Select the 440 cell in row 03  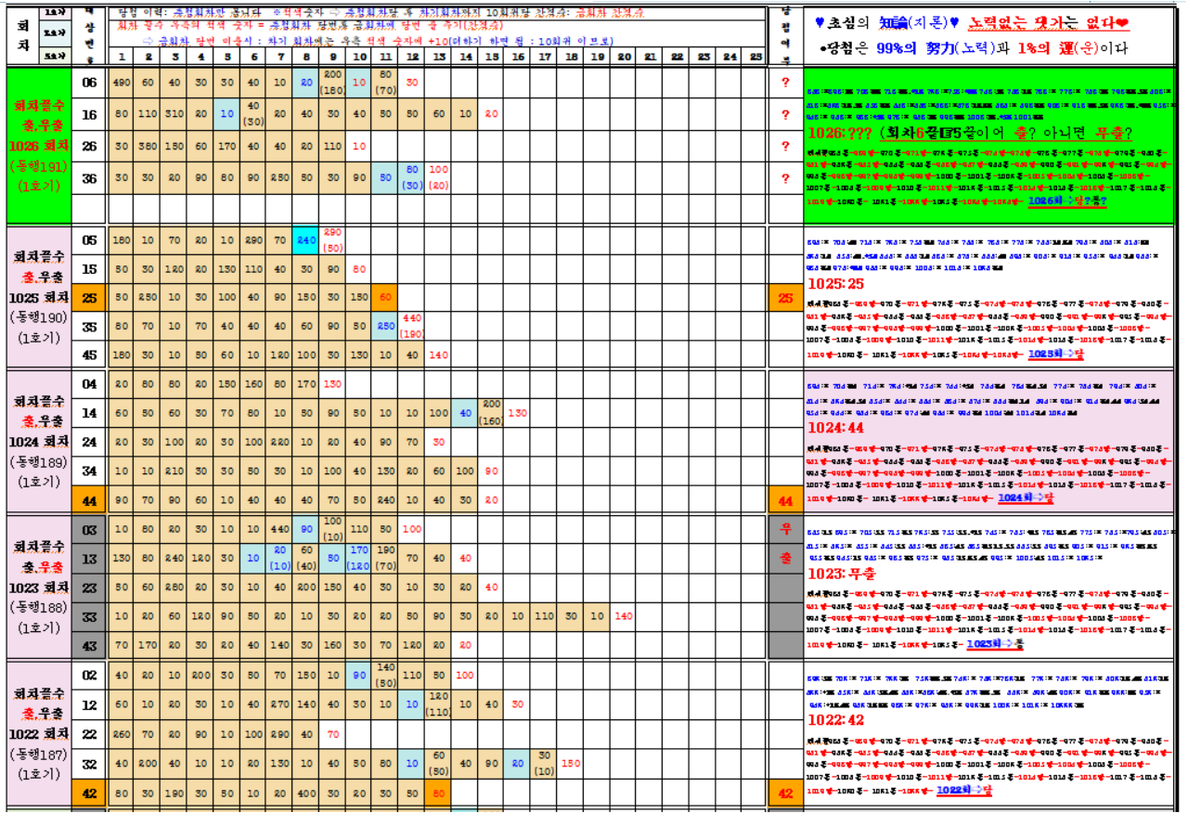279,529
